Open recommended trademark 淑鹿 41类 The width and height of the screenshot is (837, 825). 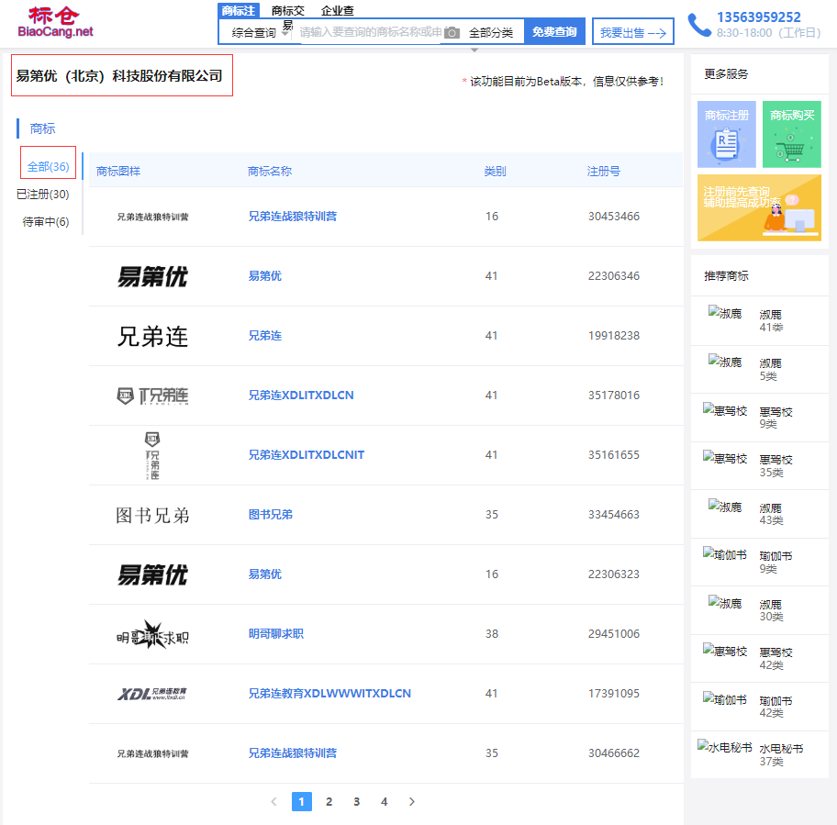[760, 320]
